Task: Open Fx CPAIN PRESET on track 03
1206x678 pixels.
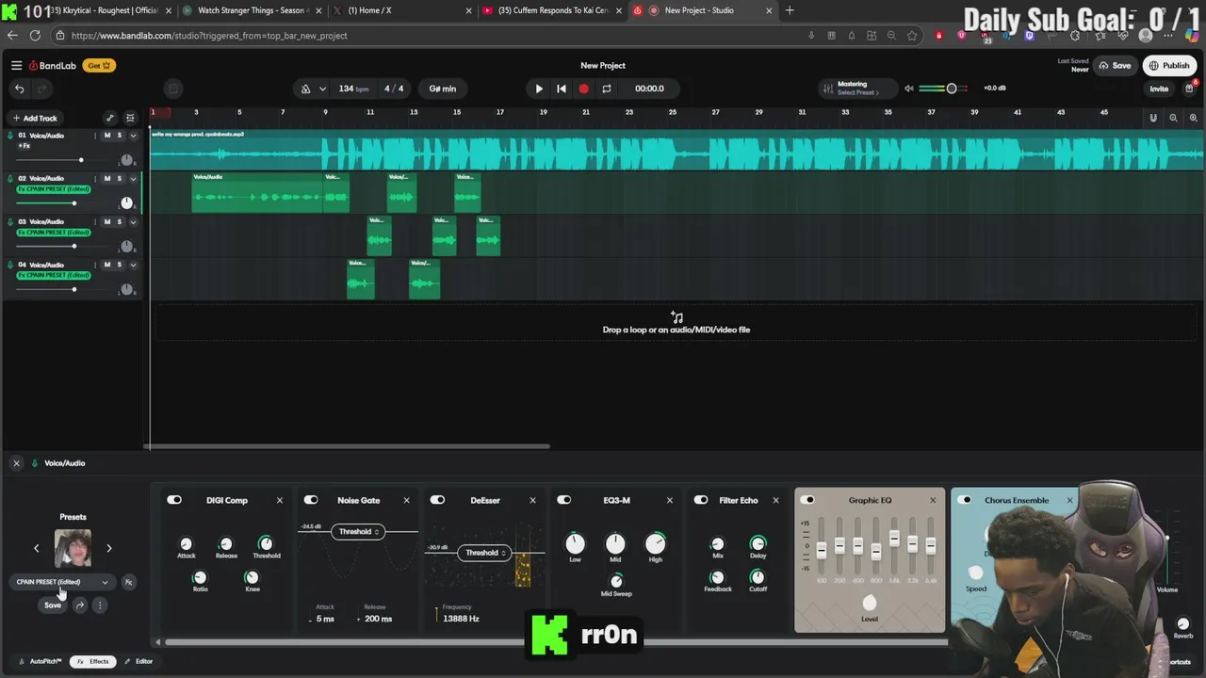Action: 54,233
